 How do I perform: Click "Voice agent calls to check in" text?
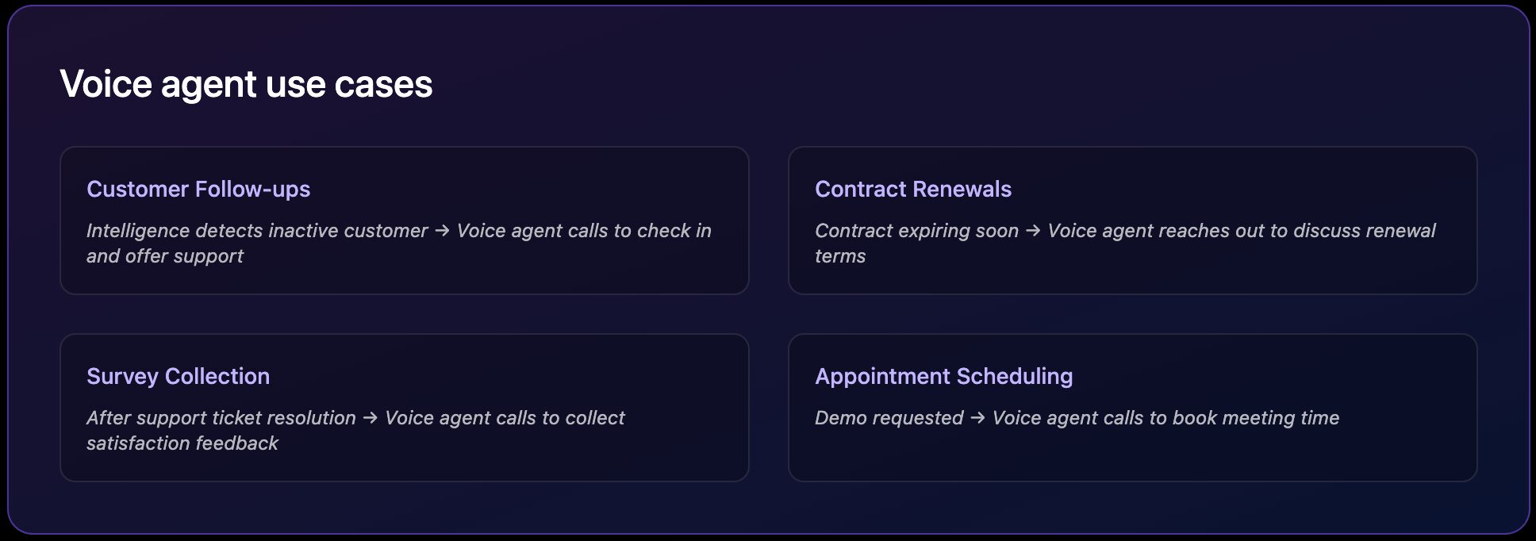pos(584,231)
